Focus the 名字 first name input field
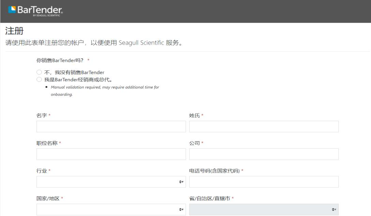 tap(111, 127)
